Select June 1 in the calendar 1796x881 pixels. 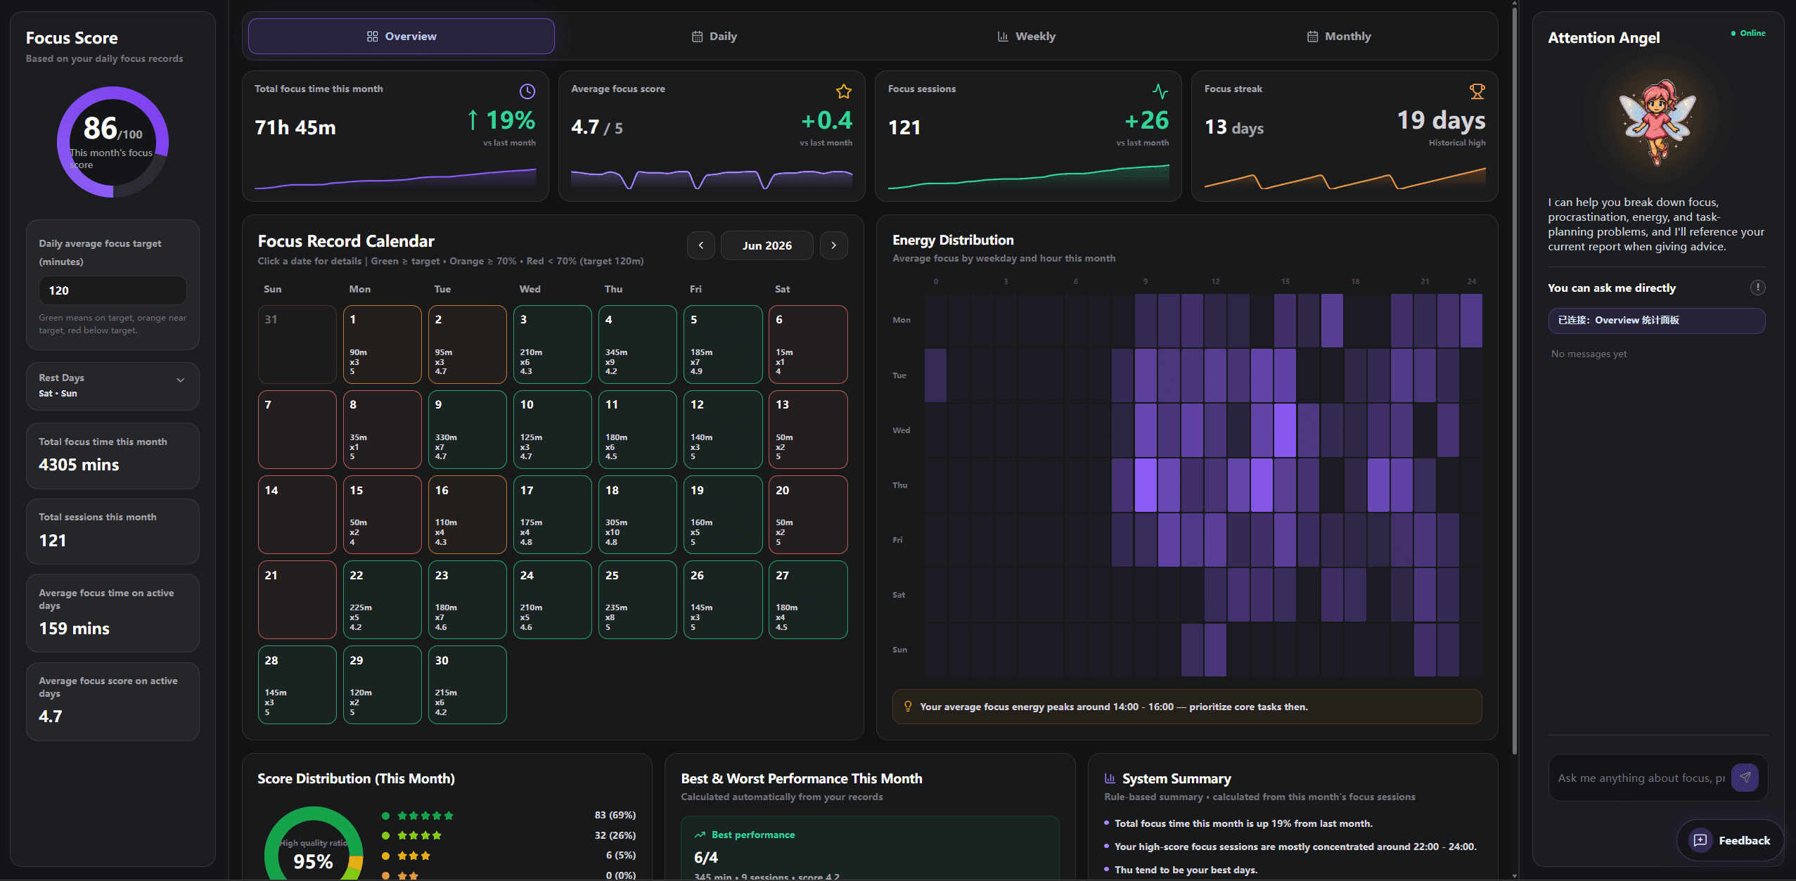click(x=383, y=345)
